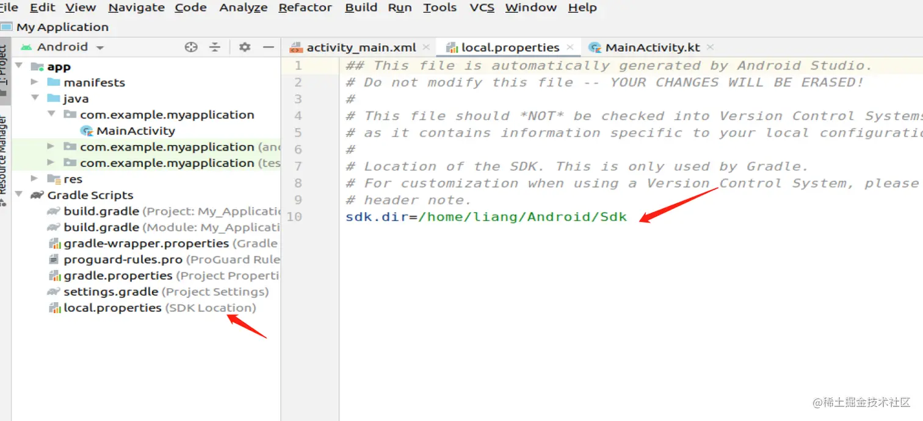923x421 pixels.
Task: Click the manifests folder icon
Action: 54,82
